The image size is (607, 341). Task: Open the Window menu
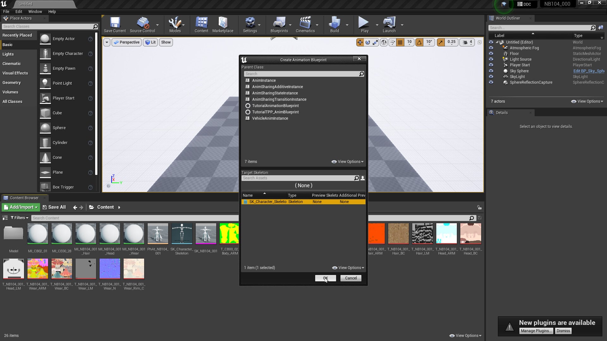click(x=35, y=12)
